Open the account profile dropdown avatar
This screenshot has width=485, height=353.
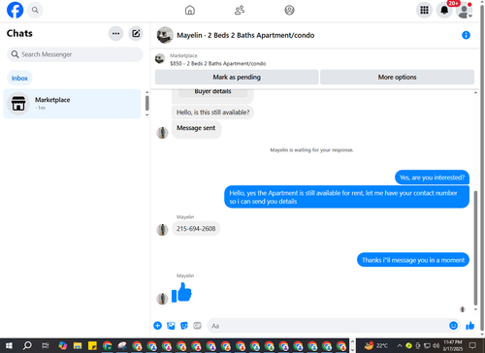click(464, 11)
